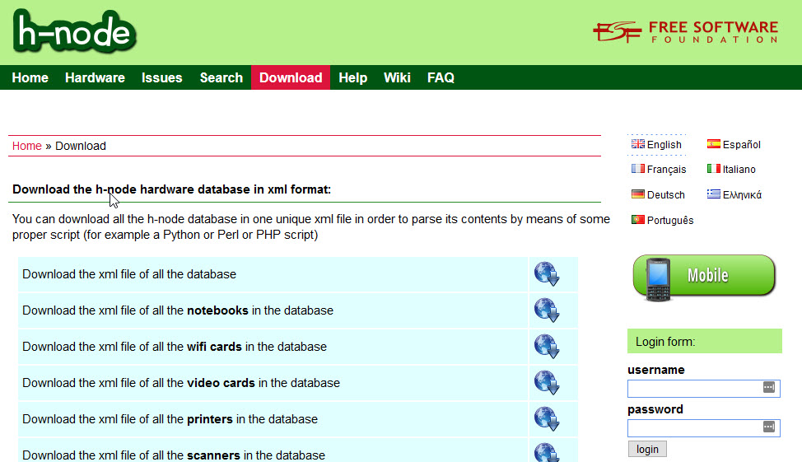
Task: Open the Home menu item
Action: 30,77
